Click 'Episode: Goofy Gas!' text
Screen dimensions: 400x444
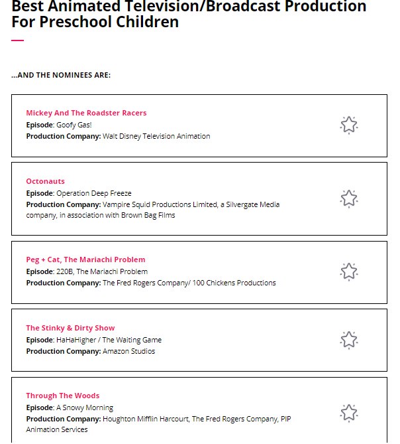click(x=59, y=125)
